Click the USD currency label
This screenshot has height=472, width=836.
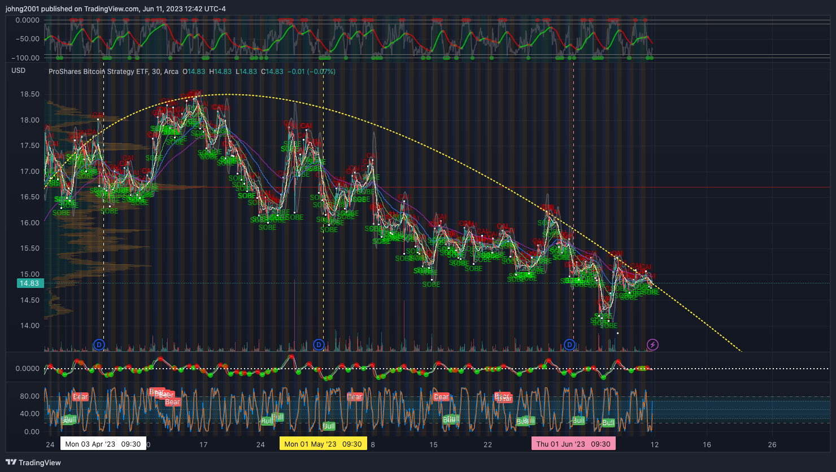click(19, 71)
